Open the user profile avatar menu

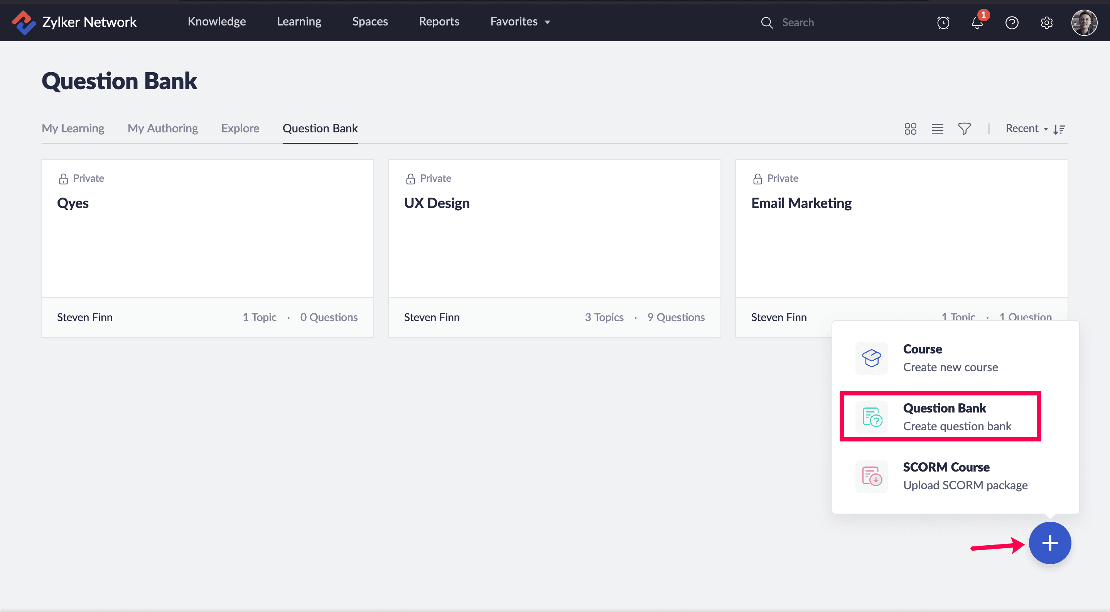[1084, 22]
